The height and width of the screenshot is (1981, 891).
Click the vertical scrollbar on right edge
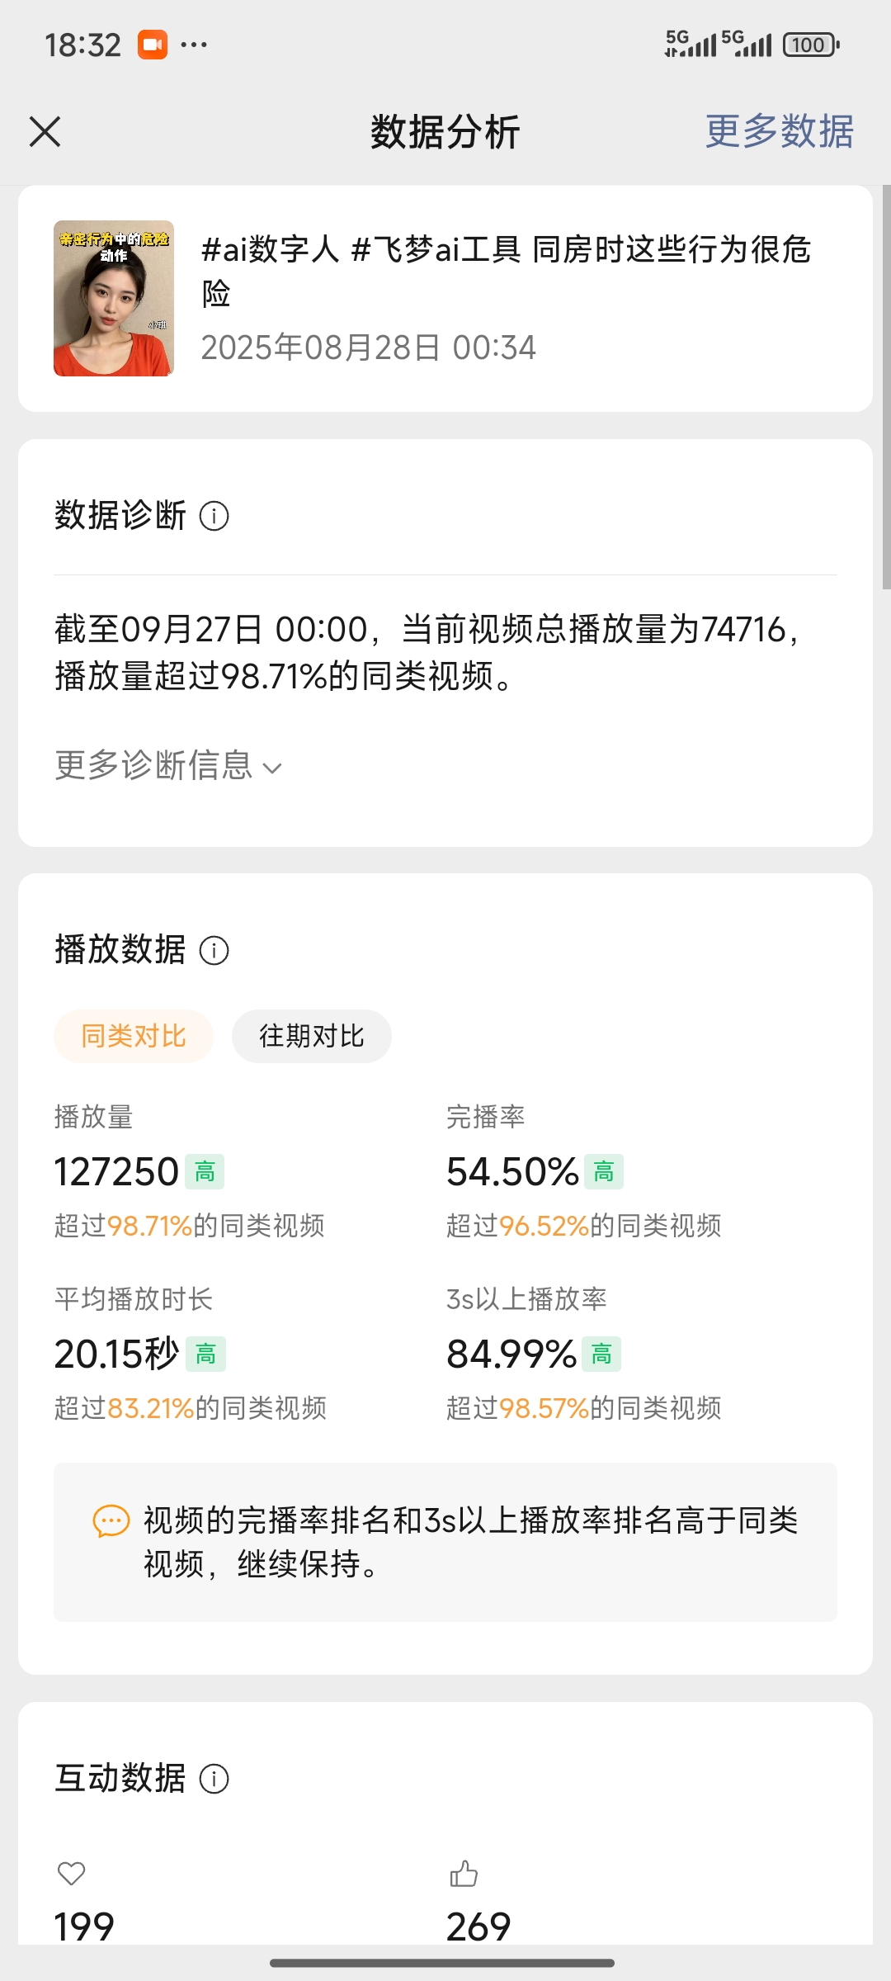(x=886, y=386)
